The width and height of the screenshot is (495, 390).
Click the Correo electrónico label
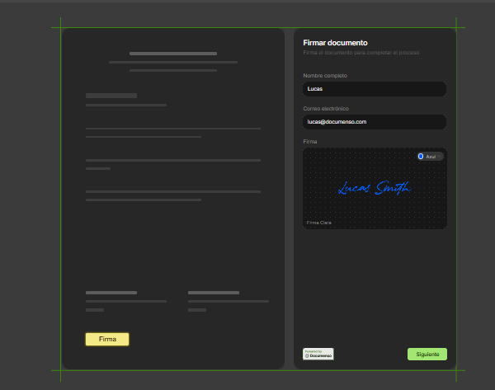coord(326,108)
